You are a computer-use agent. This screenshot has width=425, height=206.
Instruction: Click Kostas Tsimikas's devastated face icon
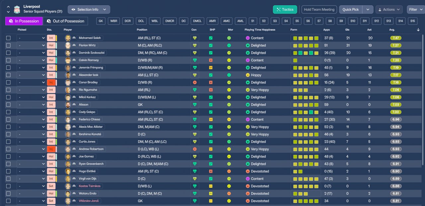(x=247, y=186)
